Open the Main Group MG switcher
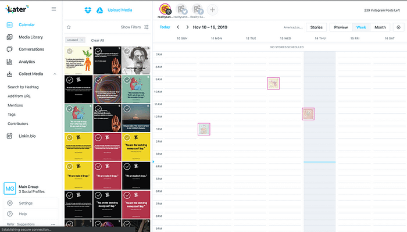 (10, 188)
